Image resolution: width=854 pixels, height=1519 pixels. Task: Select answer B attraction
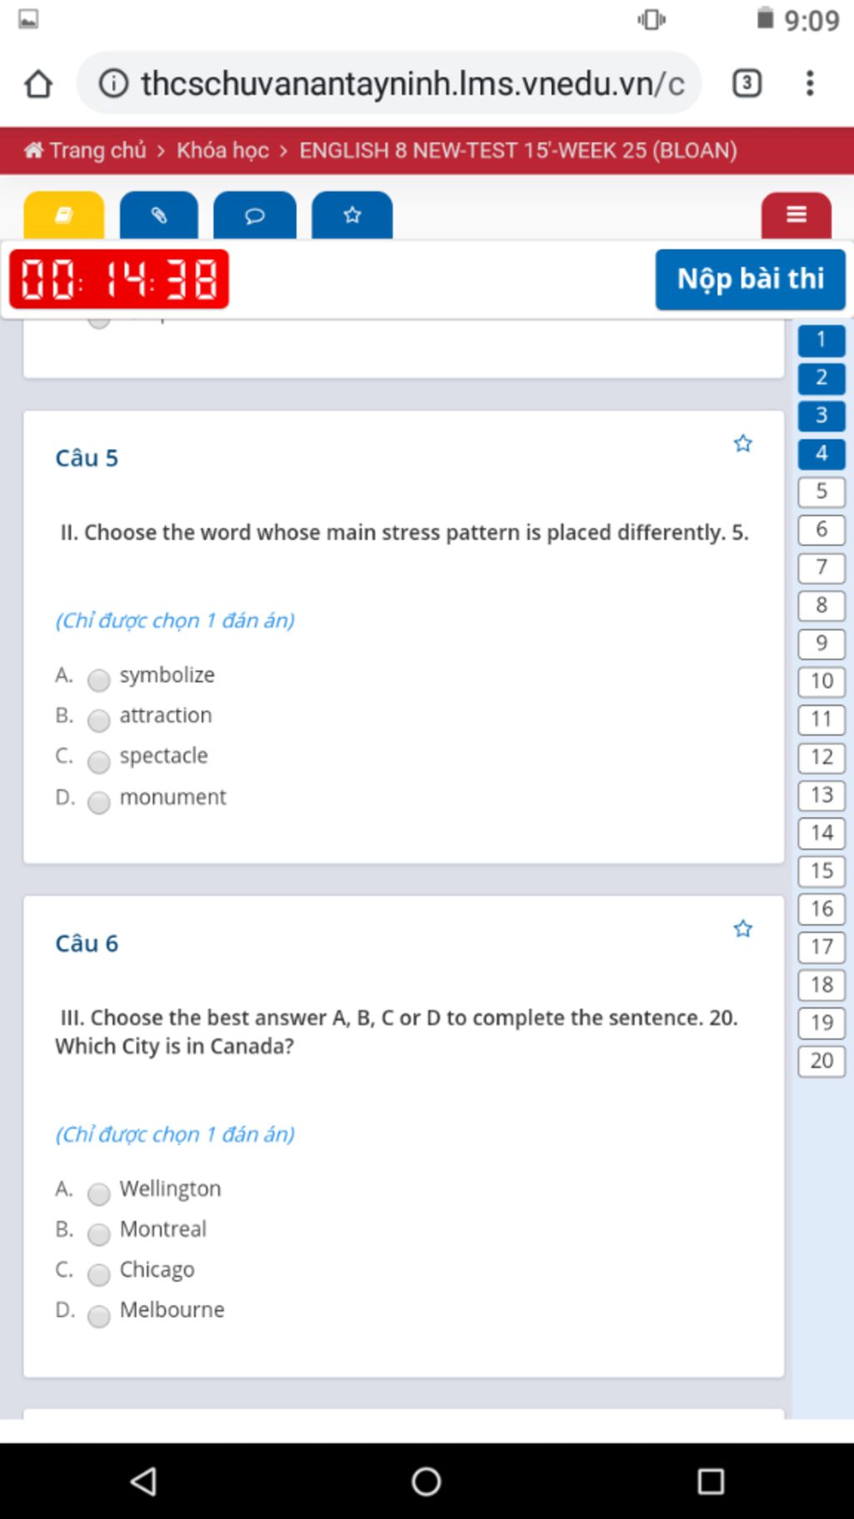[98, 720]
